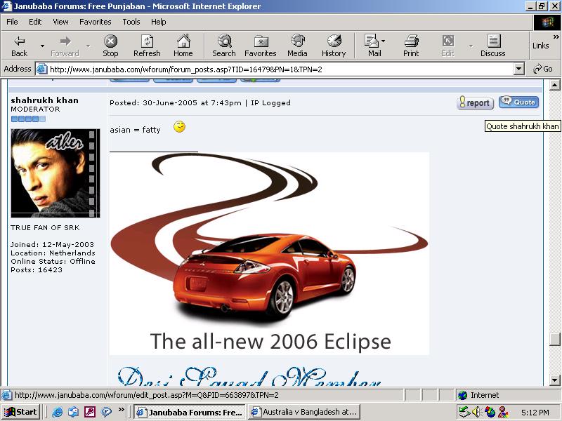Click the page icon in address bar

42,69
